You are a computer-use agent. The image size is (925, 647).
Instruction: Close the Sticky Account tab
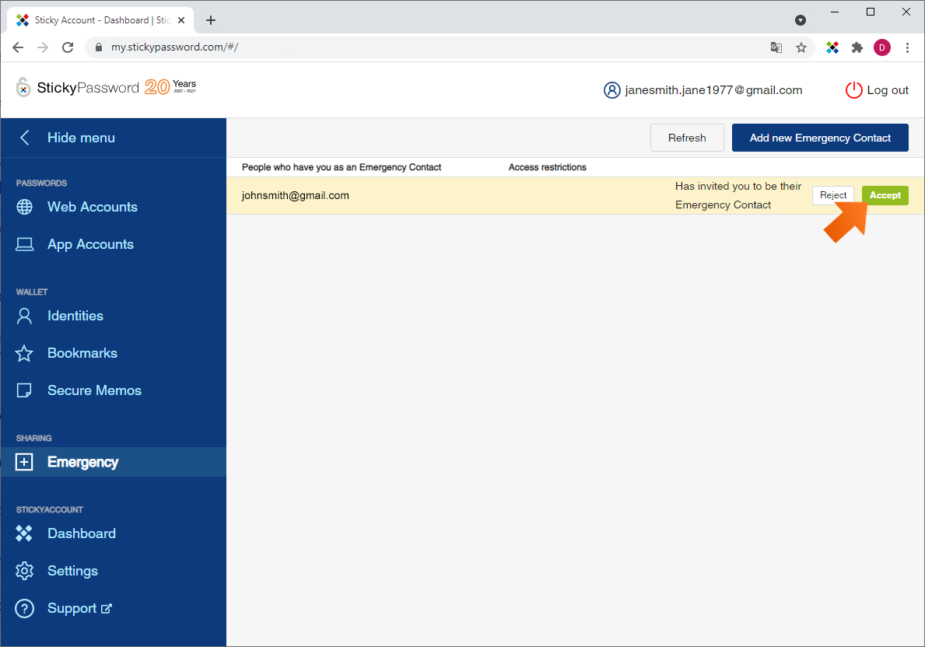tap(182, 20)
